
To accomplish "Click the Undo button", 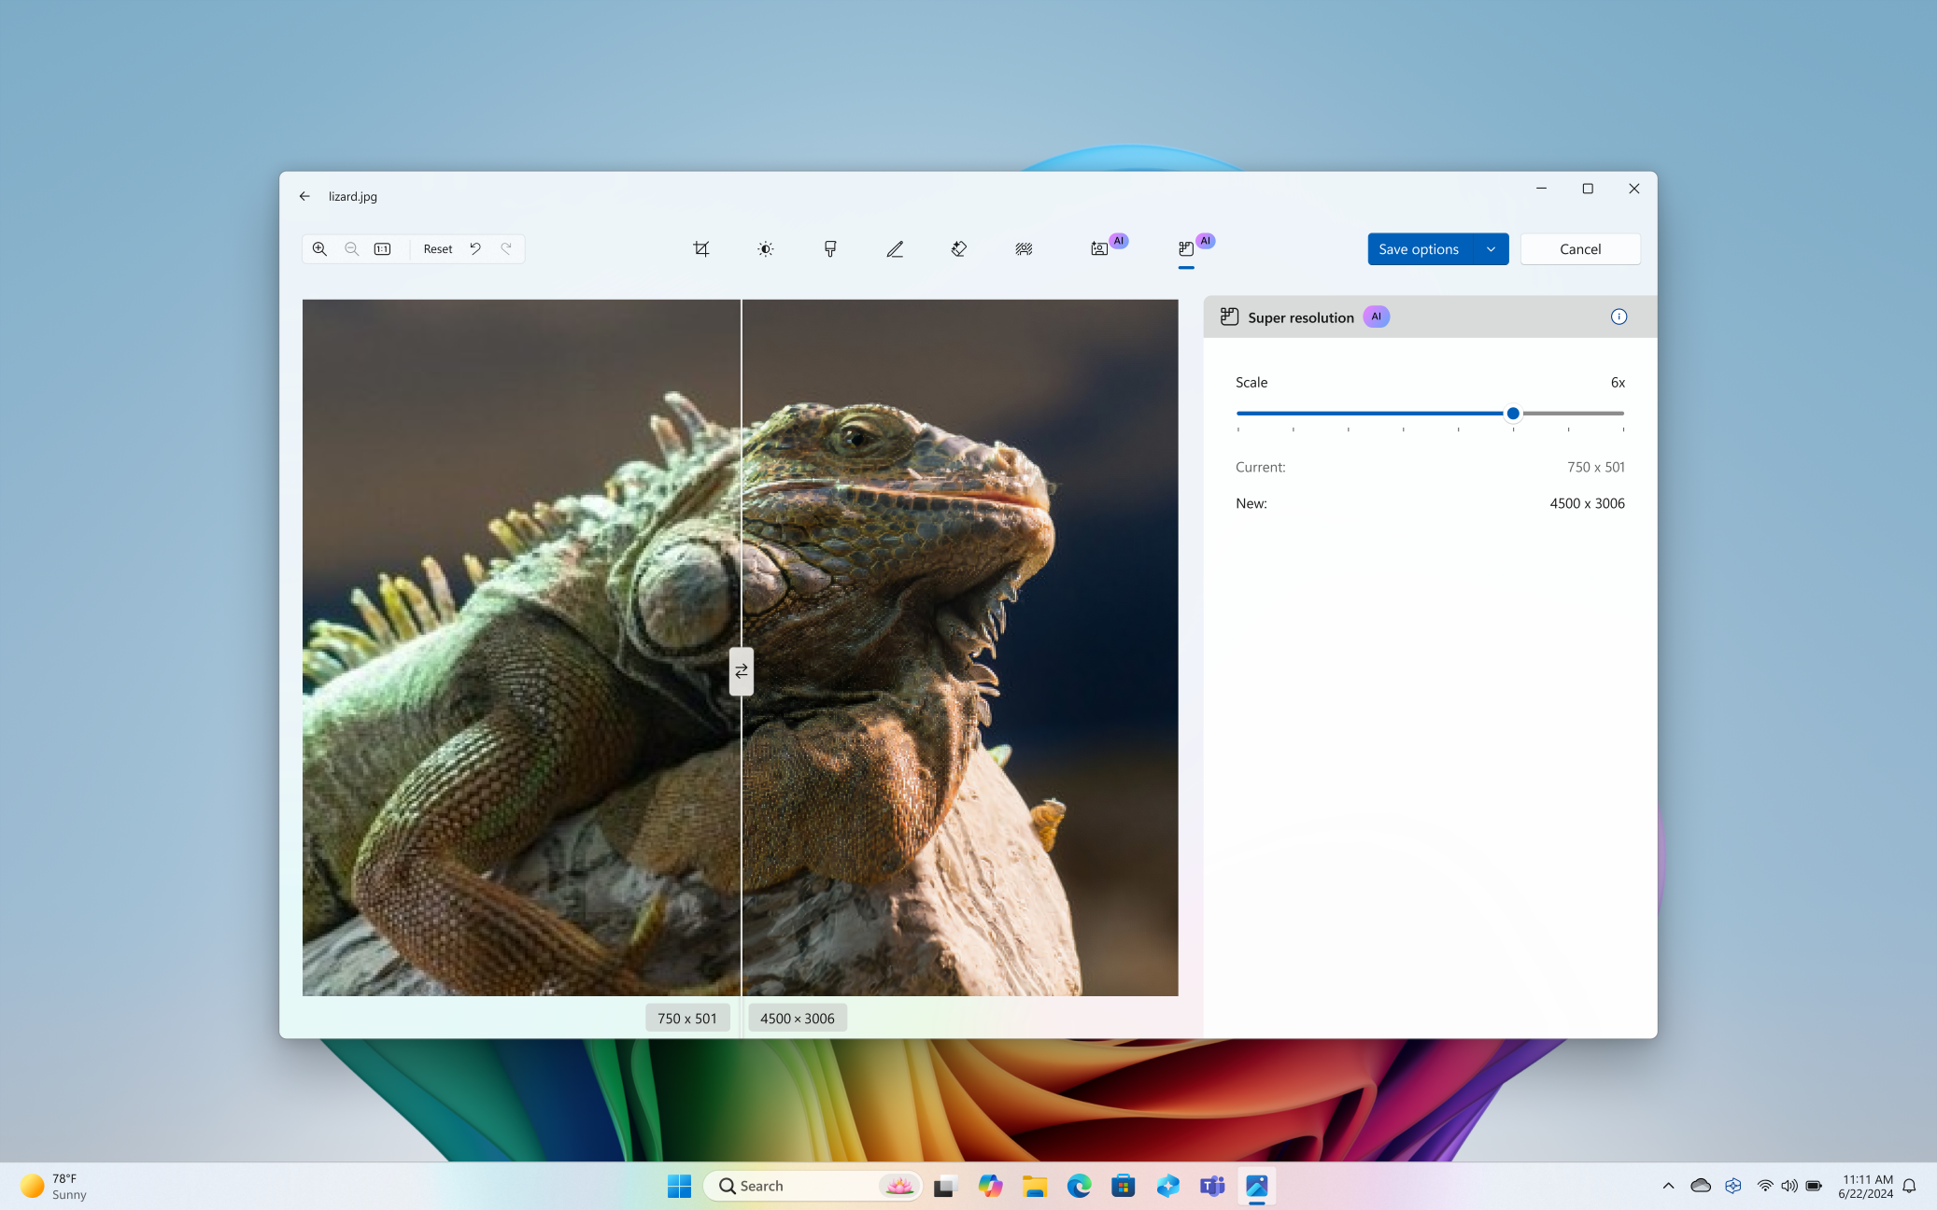I will point(475,248).
